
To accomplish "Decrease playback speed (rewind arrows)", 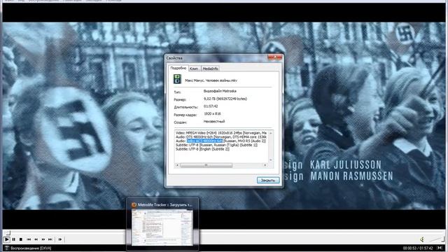I will pyautogui.click(x=36, y=239).
